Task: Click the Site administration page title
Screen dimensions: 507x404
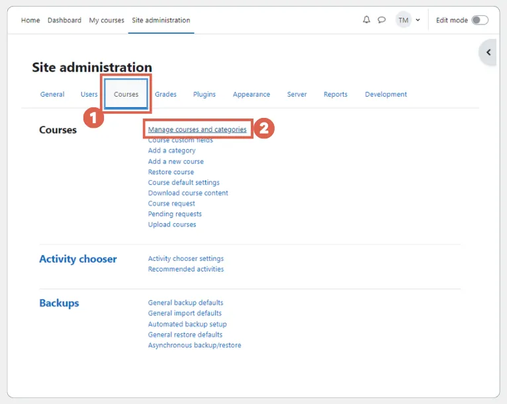Action: pos(92,68)
